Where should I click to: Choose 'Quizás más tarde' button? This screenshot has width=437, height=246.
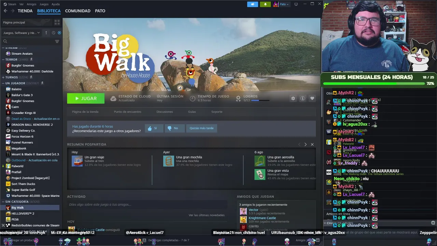click(x=201, y=128)
